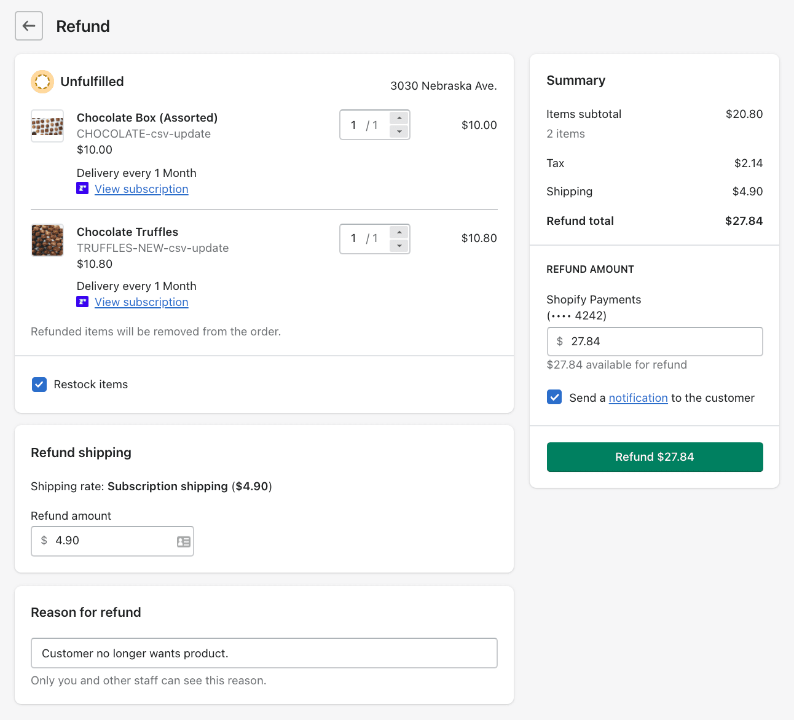
Task: Decrease Chocolate Box refund quantity
Action: [399, 131]
